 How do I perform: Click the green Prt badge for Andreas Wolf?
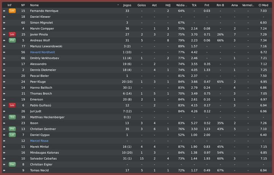click(12, 40)
